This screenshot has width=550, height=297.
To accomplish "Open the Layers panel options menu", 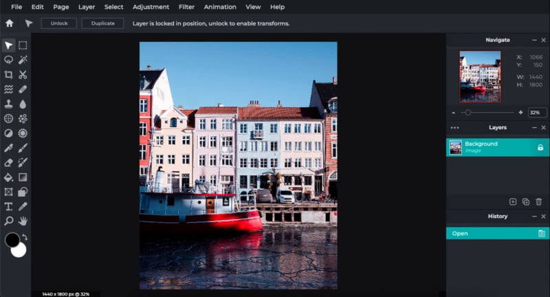I will tap(454, 128).
